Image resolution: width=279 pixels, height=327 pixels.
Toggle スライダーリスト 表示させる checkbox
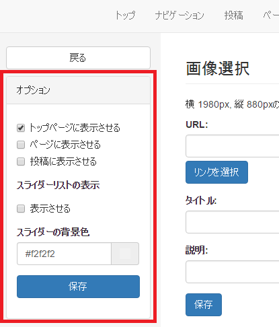[21, 209]
